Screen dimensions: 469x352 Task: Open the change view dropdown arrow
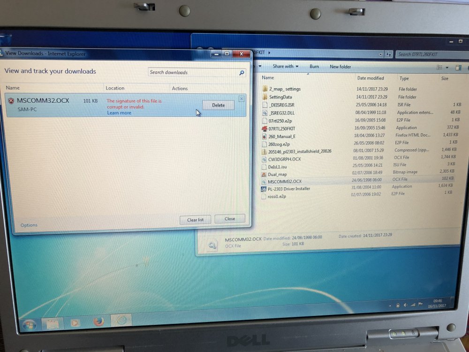coord(447,68)
